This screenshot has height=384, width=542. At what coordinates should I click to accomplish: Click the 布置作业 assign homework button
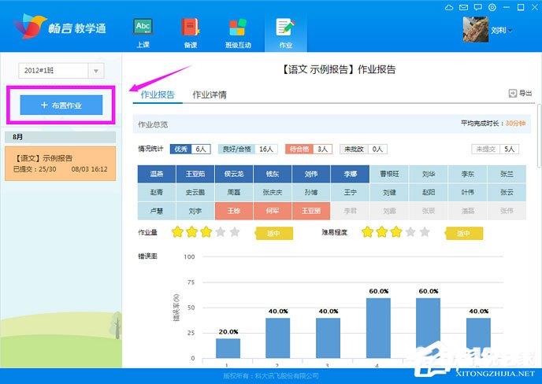[x=61, y=105]
